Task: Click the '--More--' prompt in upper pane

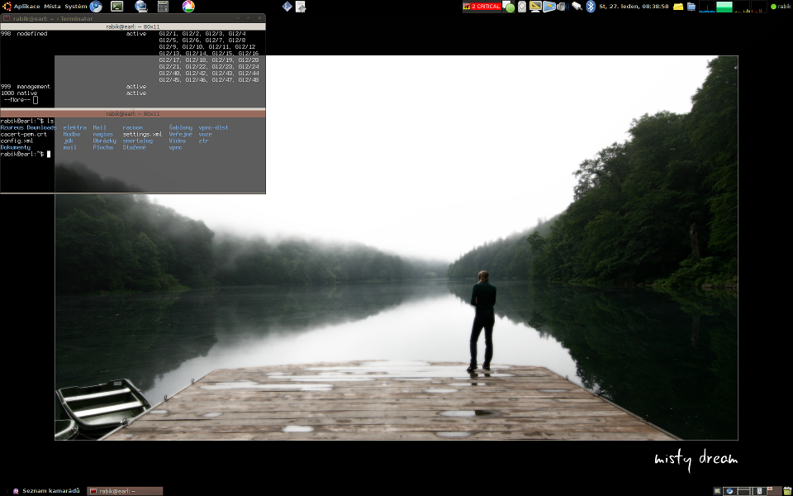Action: [17, 100]
